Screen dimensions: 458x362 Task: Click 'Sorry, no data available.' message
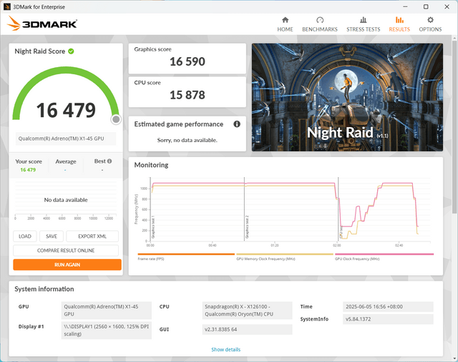pyautogui.click(x=187, y=140)
